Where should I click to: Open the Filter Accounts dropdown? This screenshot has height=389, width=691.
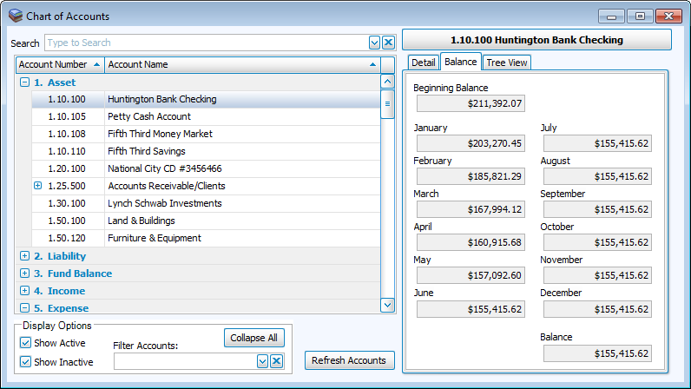point(262,361)
